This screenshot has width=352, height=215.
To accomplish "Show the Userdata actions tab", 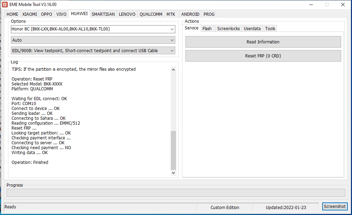I will [x=252, y=29].
